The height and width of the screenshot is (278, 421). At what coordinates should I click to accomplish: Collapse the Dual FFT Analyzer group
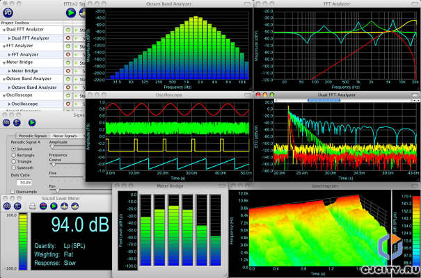click(3, 30)
